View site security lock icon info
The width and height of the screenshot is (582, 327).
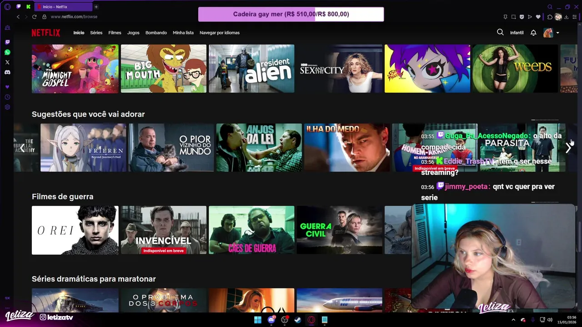(44, 17)
